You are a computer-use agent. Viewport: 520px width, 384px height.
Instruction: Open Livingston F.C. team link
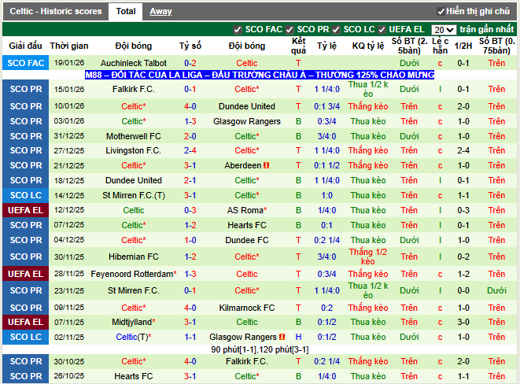pyautogui.click(x=134, y=150)
